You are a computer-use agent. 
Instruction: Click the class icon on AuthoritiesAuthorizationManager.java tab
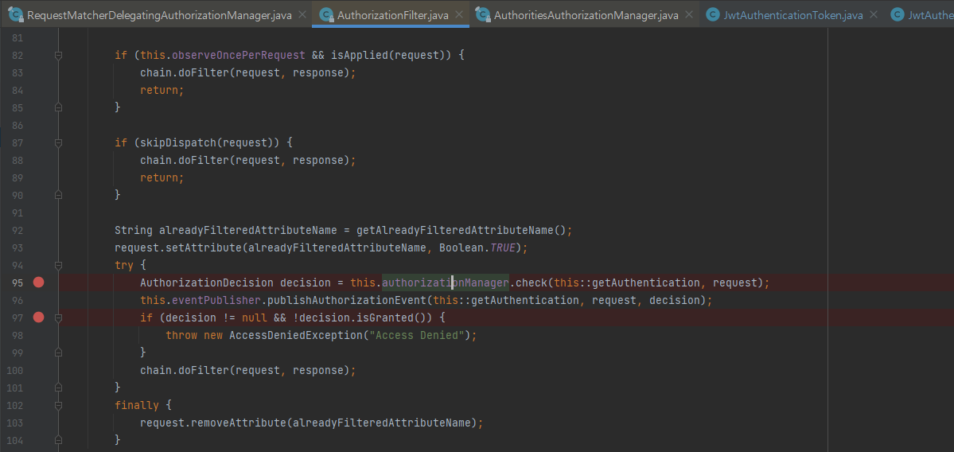pos(482,15)
